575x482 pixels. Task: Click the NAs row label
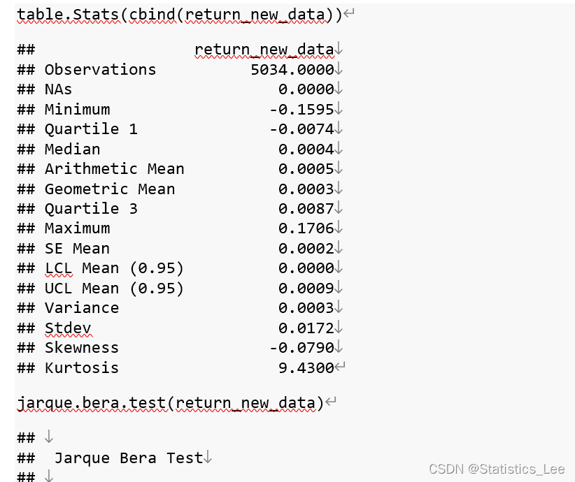tap(58, 89)
